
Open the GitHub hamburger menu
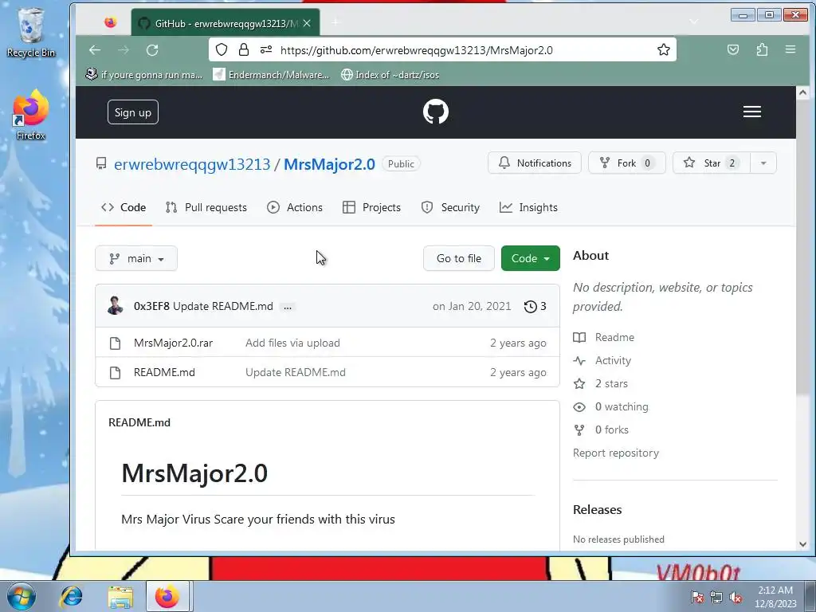click(752, 112)
